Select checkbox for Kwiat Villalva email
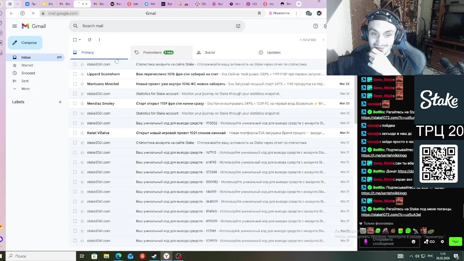 pyautogui.click(x=75, y=133)
